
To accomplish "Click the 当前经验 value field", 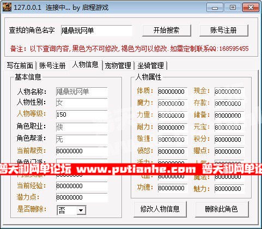I will tap(82, 186).
